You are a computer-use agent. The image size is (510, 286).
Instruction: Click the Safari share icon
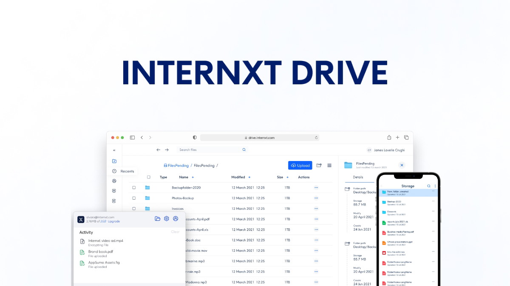[x=389, y=137]
